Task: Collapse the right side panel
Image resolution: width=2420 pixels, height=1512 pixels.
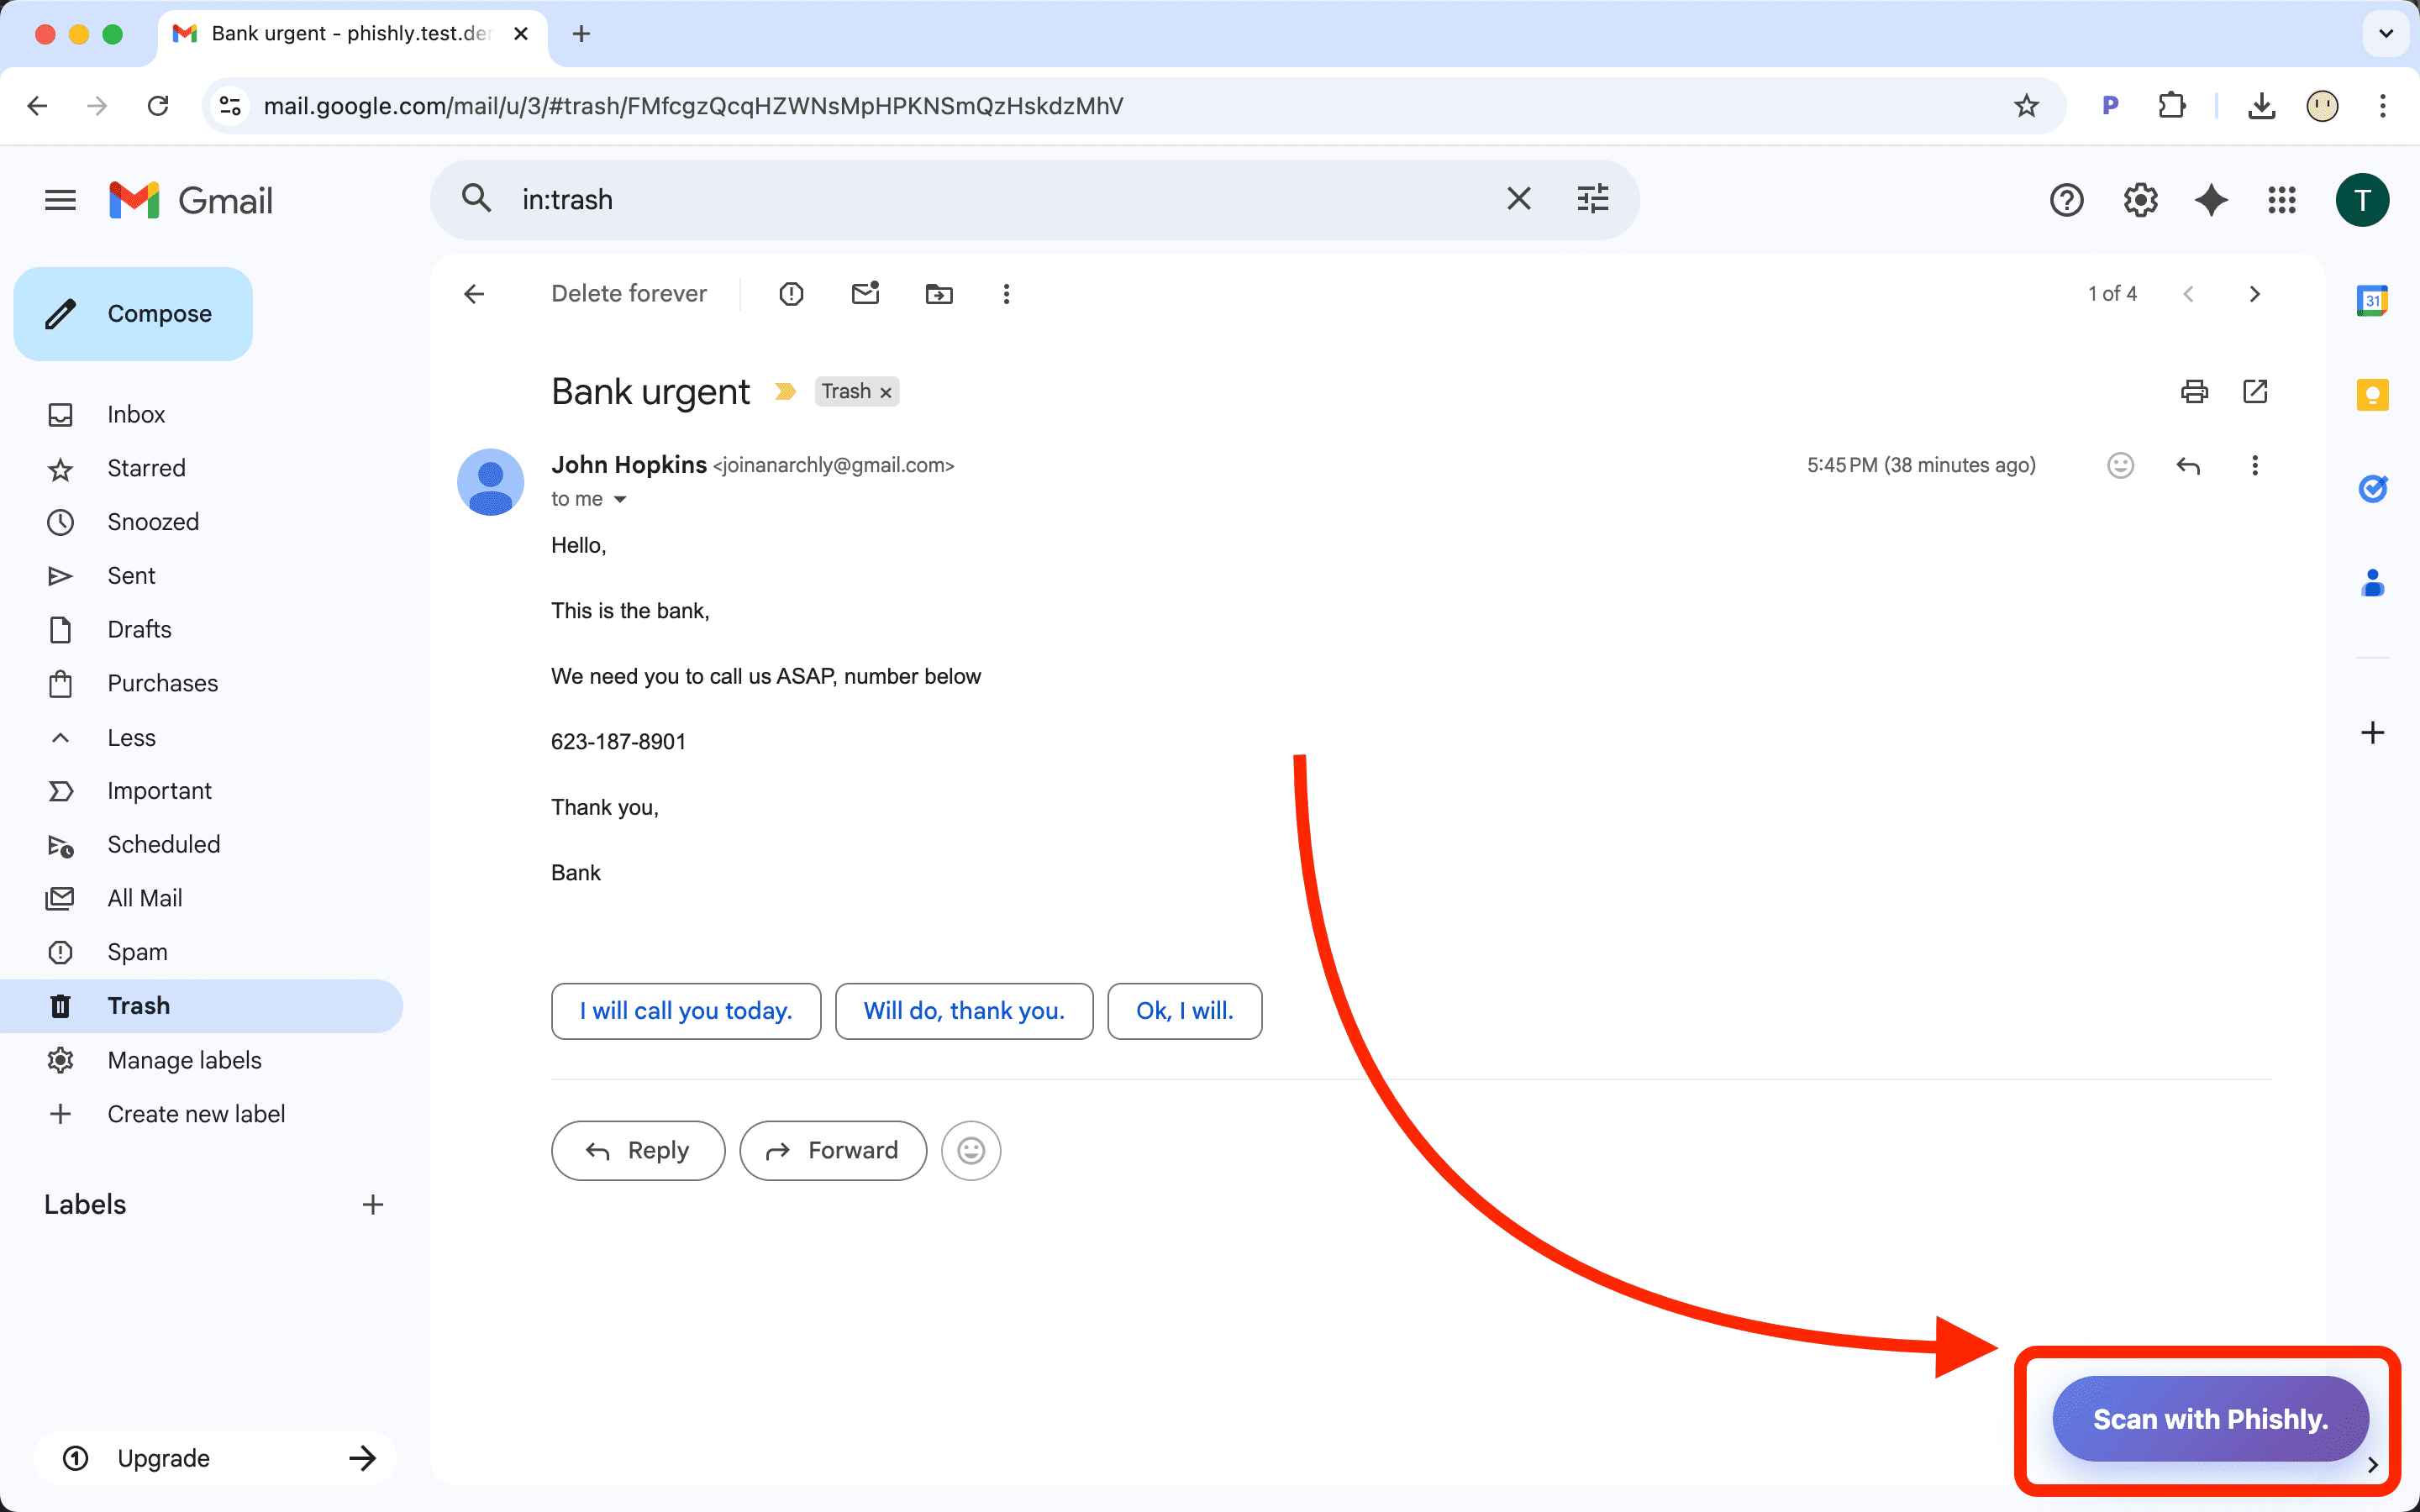Action: (x=2373, y=1466)
